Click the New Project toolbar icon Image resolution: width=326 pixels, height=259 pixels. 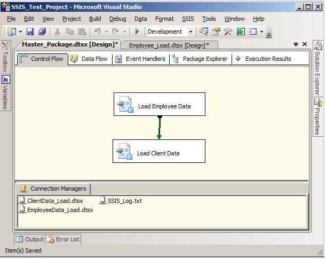pos(12,32)
